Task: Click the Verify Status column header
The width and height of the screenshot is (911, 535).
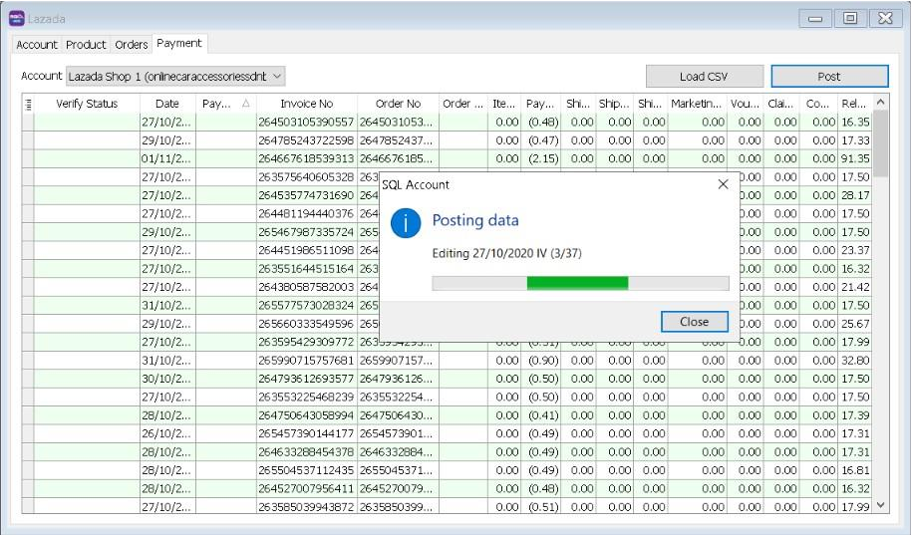Action: click(87, 104)
